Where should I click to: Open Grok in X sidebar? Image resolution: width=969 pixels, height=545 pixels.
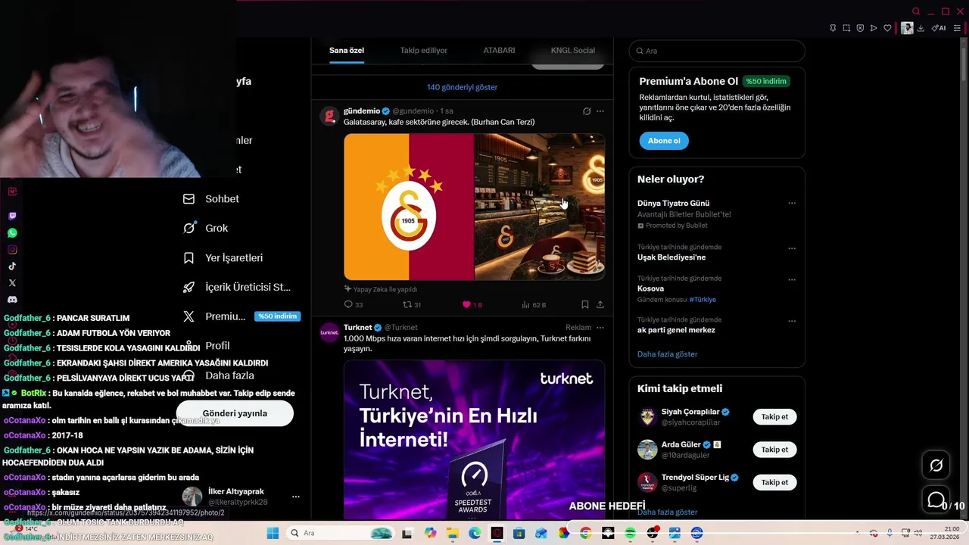point(205,228)
